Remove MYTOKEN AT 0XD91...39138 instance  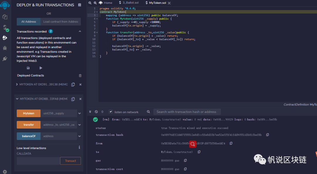80,85
